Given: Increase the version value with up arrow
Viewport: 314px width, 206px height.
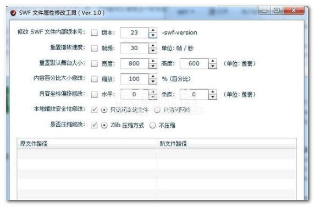Looking at the screenshot, I should (x=153, y=30).
